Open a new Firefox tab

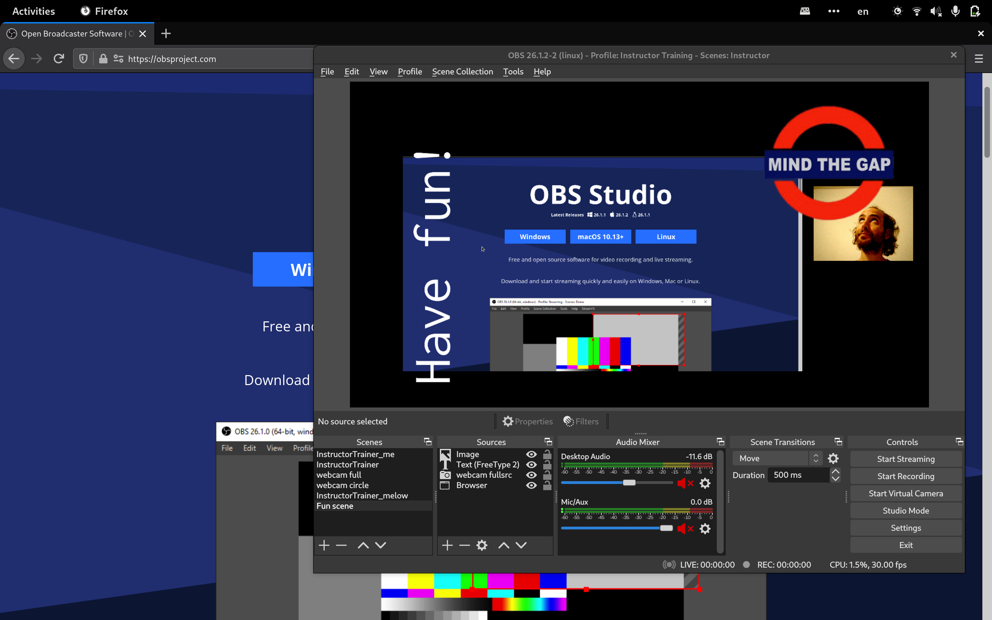point(166,34)
